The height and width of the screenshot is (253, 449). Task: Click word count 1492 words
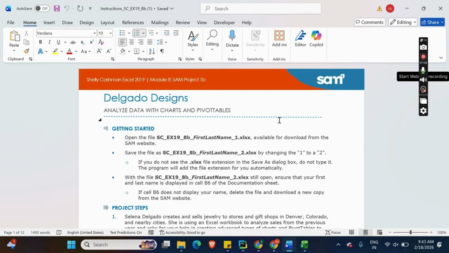(40, 233)
